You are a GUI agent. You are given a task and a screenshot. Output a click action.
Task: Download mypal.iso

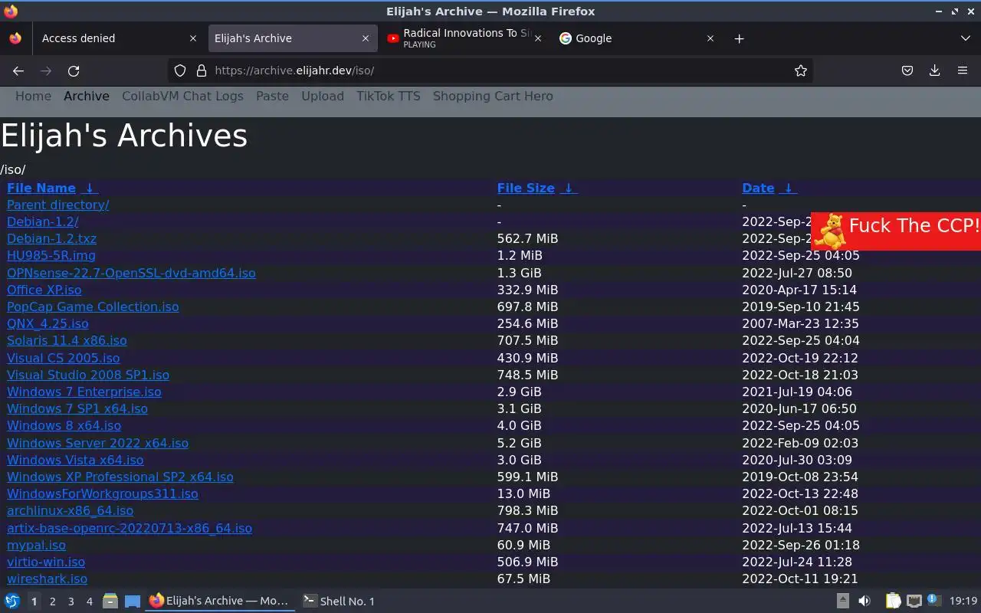click(x=36, y=545)
